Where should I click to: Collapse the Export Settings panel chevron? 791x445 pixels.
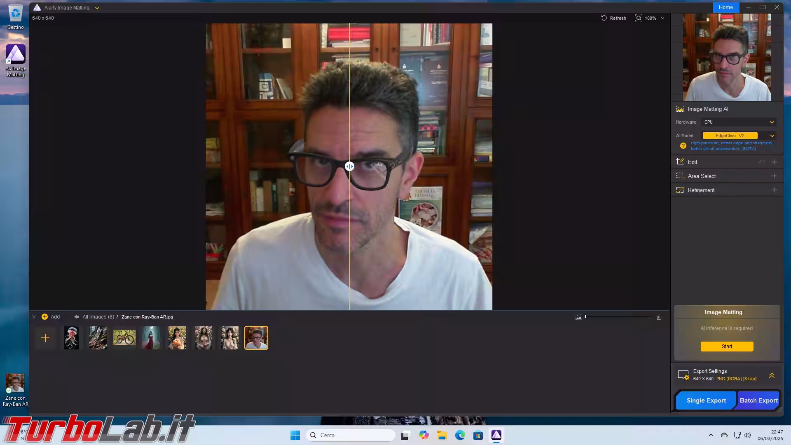pos(772,375)
